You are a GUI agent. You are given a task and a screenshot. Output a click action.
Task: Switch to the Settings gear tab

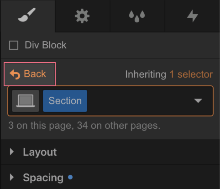pyautogui.click(x=82, y=16)
